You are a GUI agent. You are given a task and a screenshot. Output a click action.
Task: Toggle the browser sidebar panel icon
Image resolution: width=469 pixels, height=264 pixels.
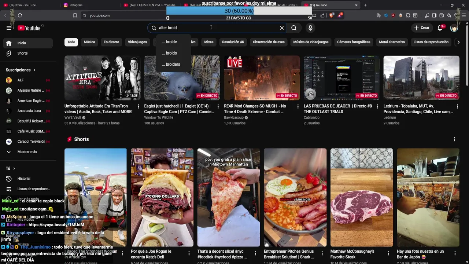(x=434, y=15)
